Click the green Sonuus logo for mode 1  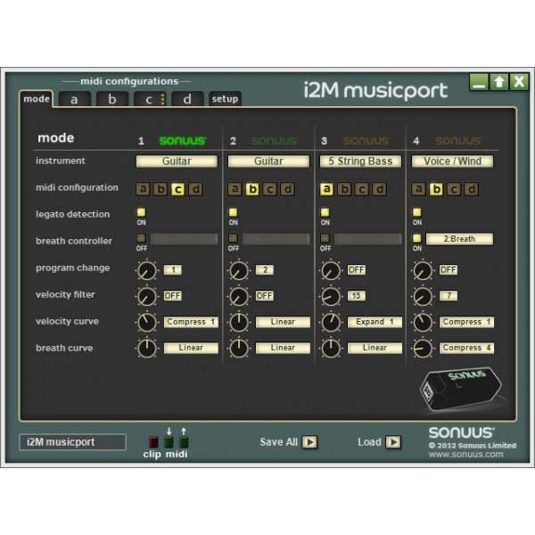[183, 141]
